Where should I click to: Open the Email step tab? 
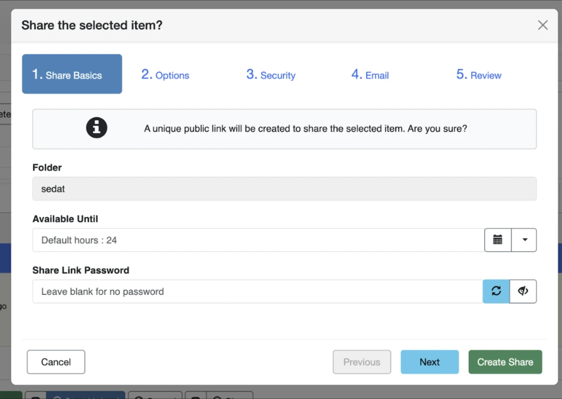click(x=370, y=74)
